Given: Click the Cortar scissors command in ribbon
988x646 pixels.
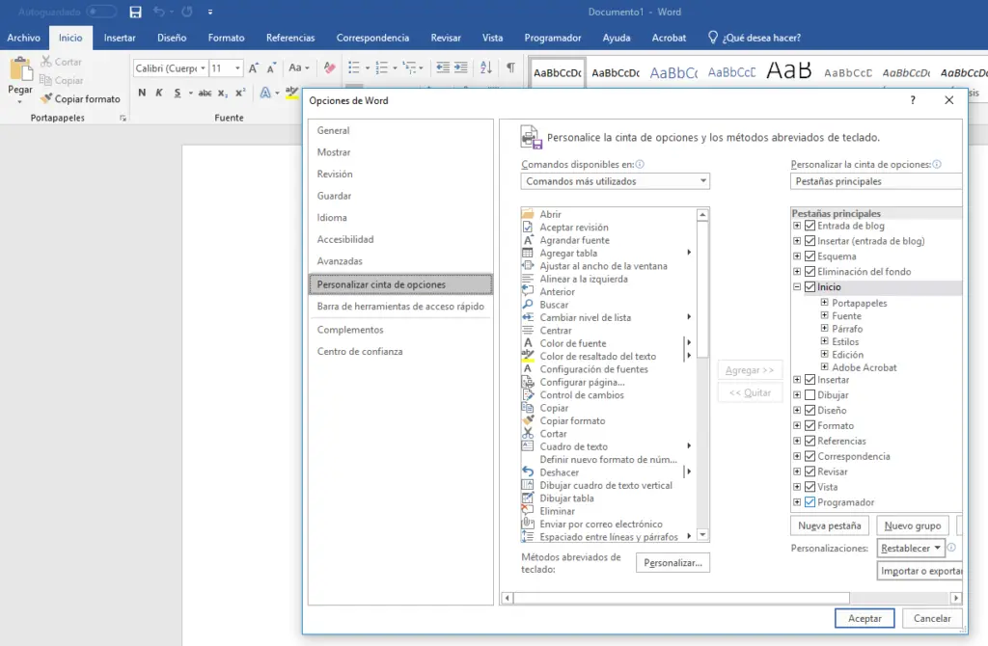Looking at the screenshot, I should (x=61, y=62).
